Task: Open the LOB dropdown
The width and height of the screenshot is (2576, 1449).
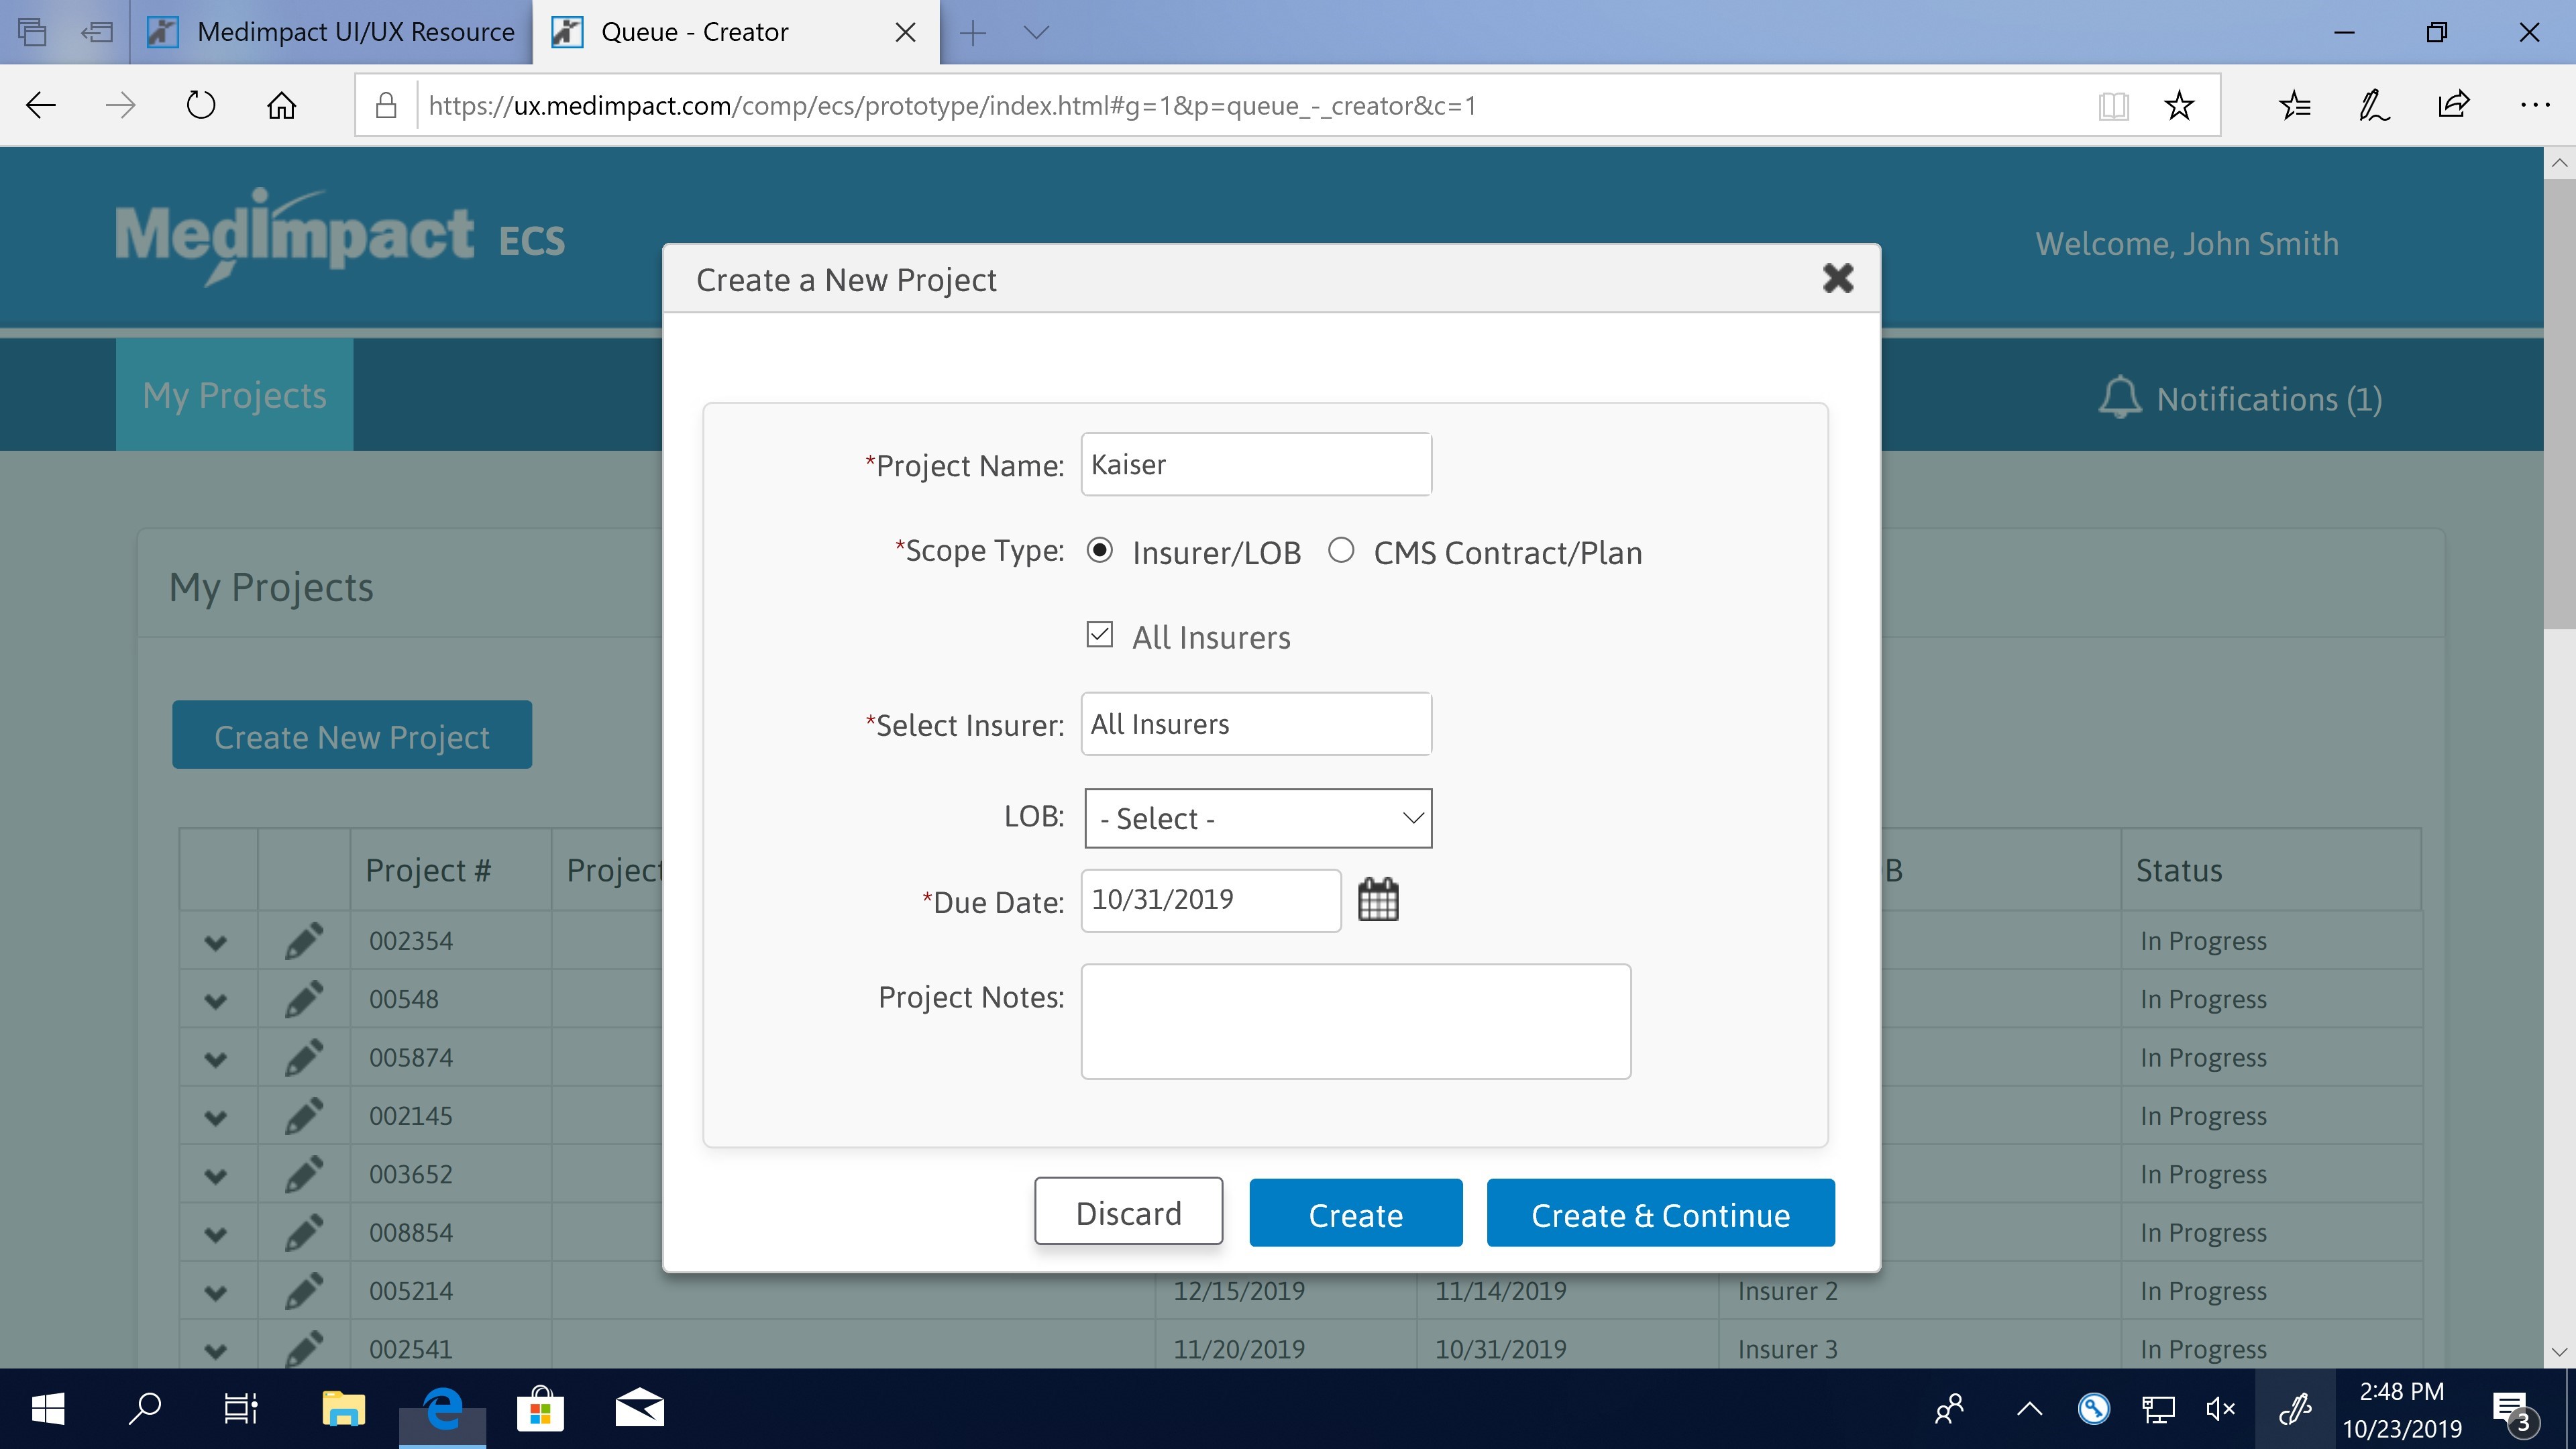Action: (1258, 818)
